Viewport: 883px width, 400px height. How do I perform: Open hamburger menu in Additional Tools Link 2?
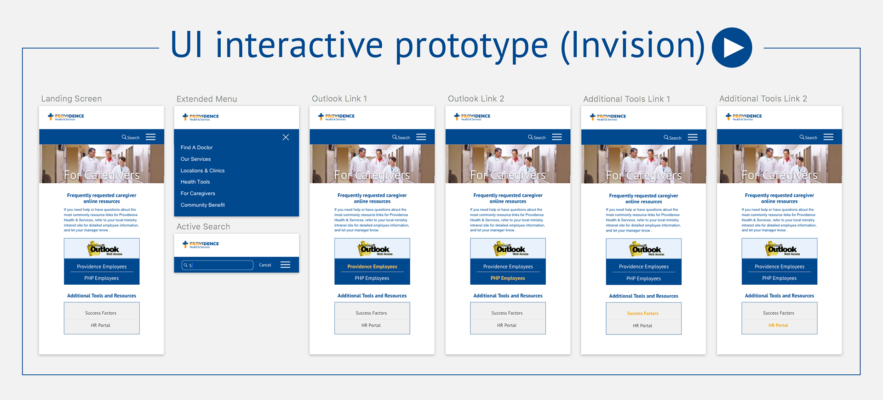828,137
